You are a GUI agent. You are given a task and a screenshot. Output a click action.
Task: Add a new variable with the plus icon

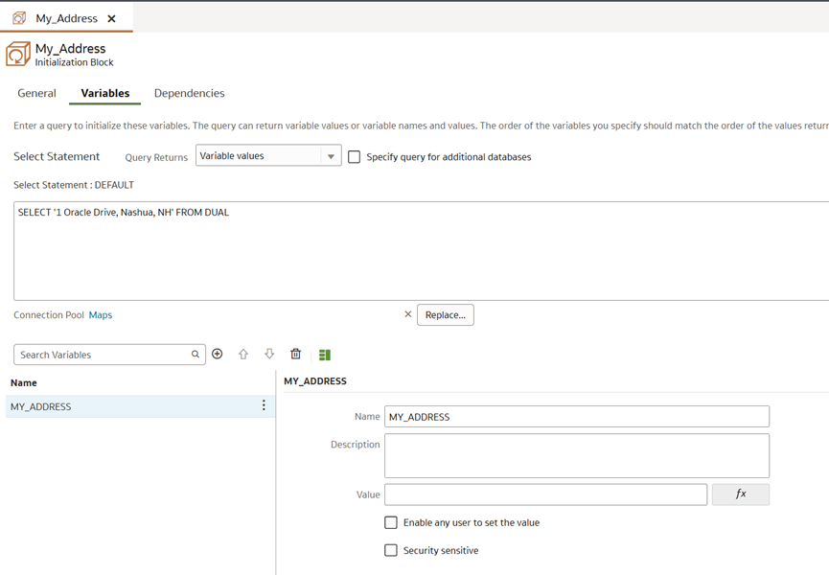click(x=218, y=354)
